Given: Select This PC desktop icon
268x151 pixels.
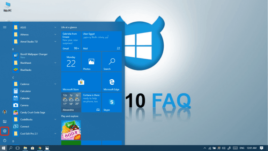Looking at the screenshot, I should pyautogui.click(x=7, y=7).
